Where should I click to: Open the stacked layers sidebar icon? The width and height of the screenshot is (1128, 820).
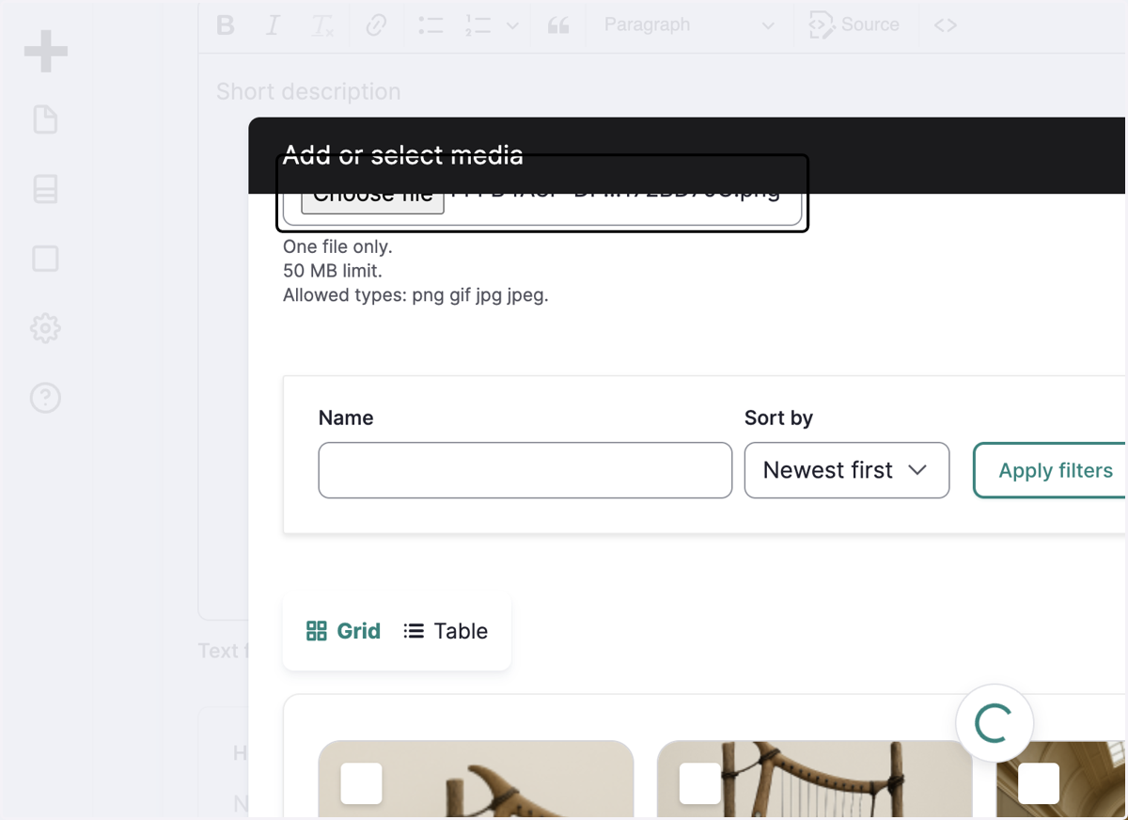pos(45,189)
